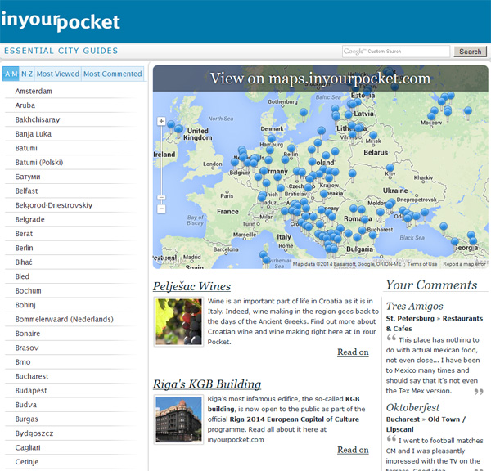Select Bochum in the city list
Image resolution: width=491 pixels, height=471 pixels.
(28, 291)
